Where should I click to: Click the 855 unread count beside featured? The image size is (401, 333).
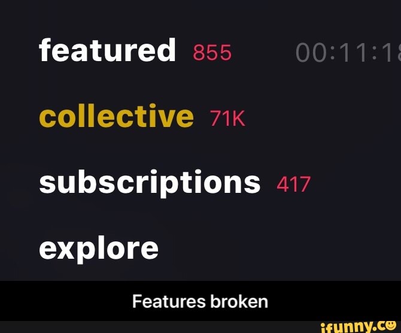coord(212,53)
